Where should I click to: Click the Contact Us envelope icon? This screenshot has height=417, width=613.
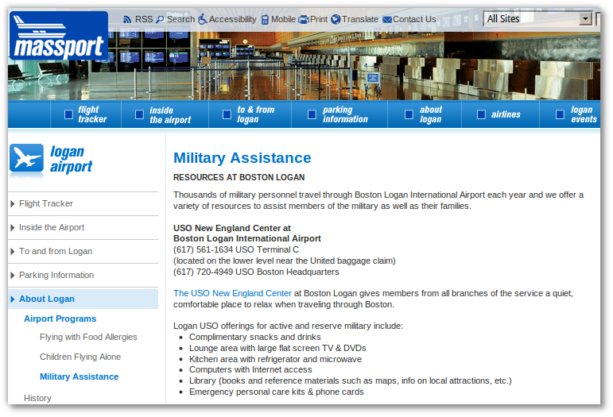387,20
